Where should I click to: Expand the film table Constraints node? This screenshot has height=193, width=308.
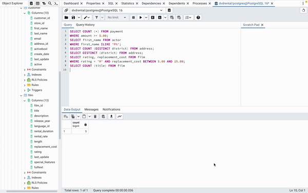tap(25, 172)
